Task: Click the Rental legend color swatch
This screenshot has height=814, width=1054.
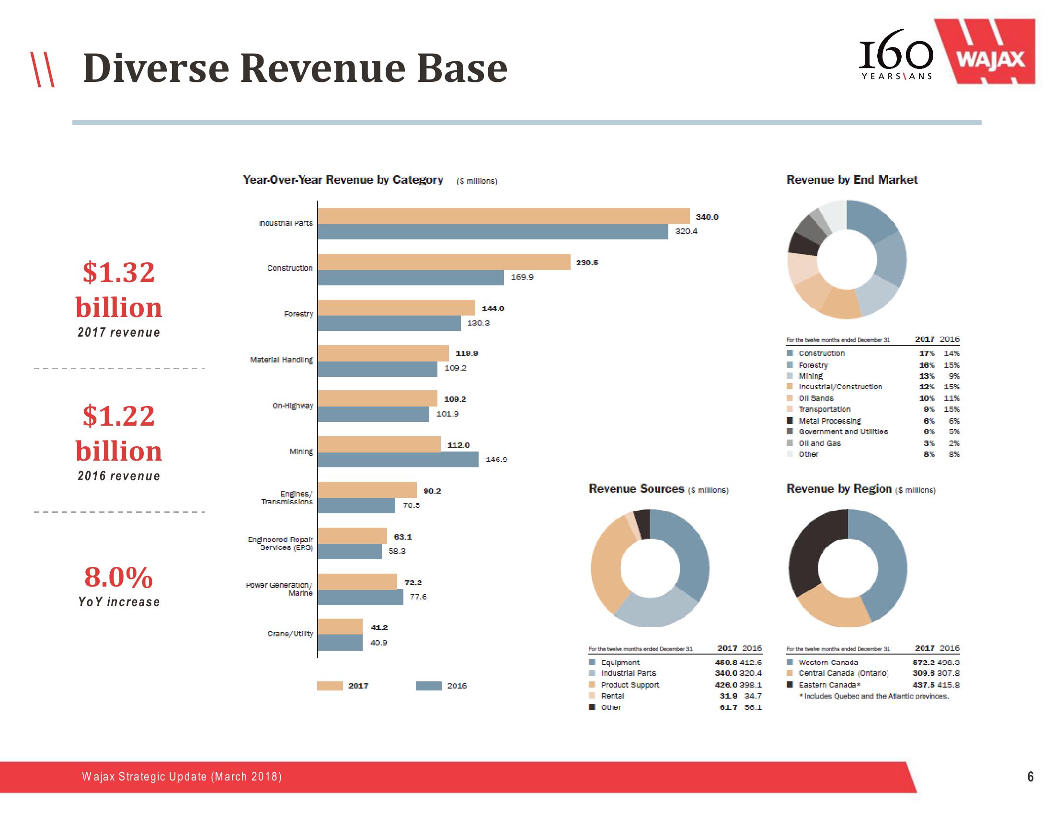Action: click(x=592, y=696)
